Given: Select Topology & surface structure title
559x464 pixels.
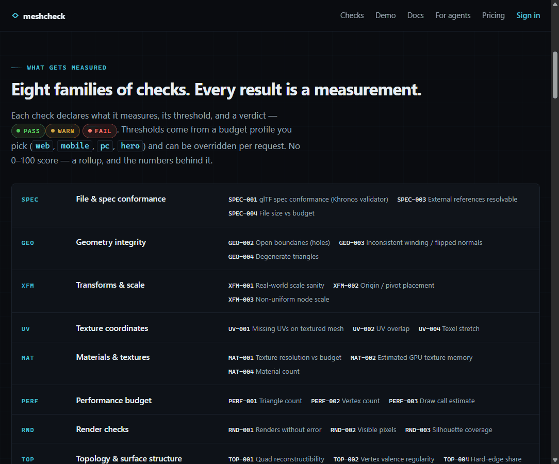Looking at the screenshot, I should click(129, 459).
